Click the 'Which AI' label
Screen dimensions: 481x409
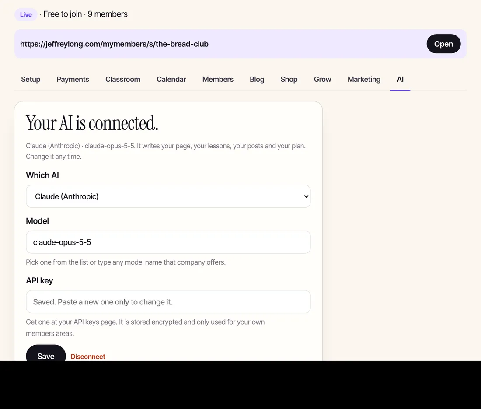(x=42, y=175)
